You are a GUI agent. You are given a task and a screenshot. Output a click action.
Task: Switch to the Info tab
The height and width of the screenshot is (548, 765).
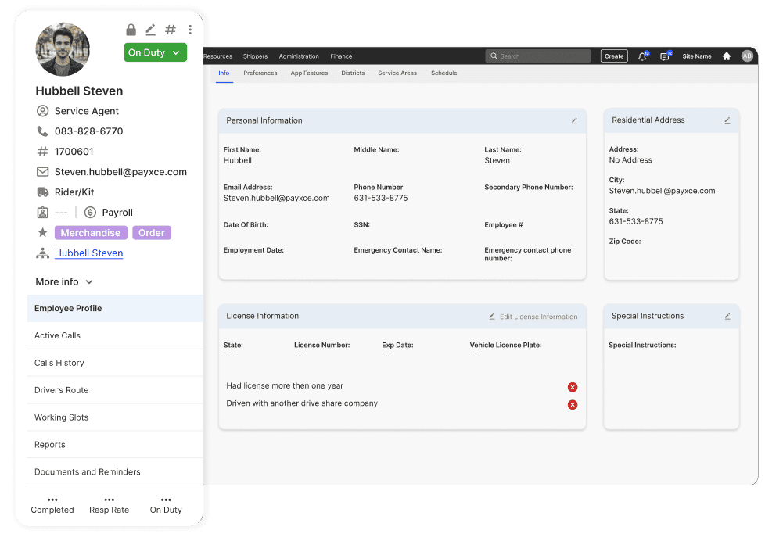tap(224, 73)
